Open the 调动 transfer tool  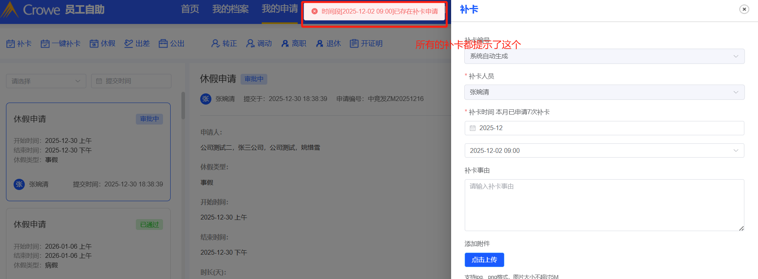click(x=259, y=44)
